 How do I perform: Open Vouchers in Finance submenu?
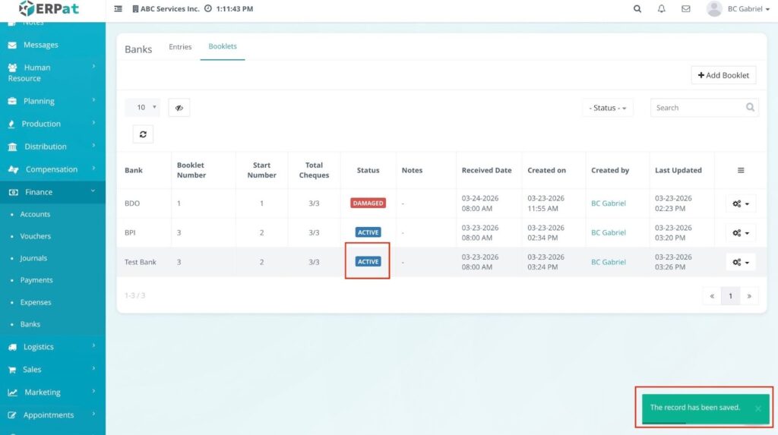coord(36,236)
